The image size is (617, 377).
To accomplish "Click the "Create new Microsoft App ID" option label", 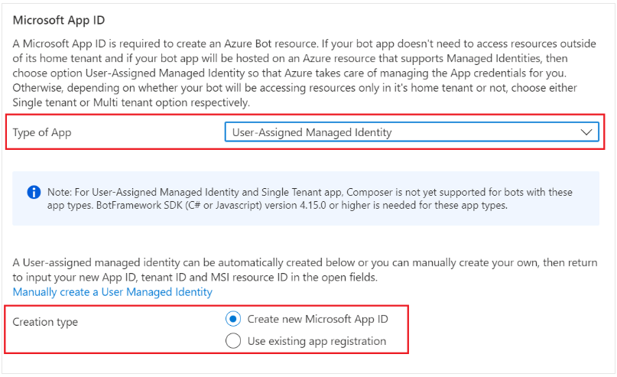I will [318, 319].
